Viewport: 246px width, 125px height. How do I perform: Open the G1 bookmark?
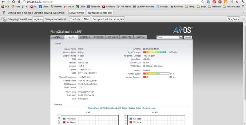pos(34,6)
